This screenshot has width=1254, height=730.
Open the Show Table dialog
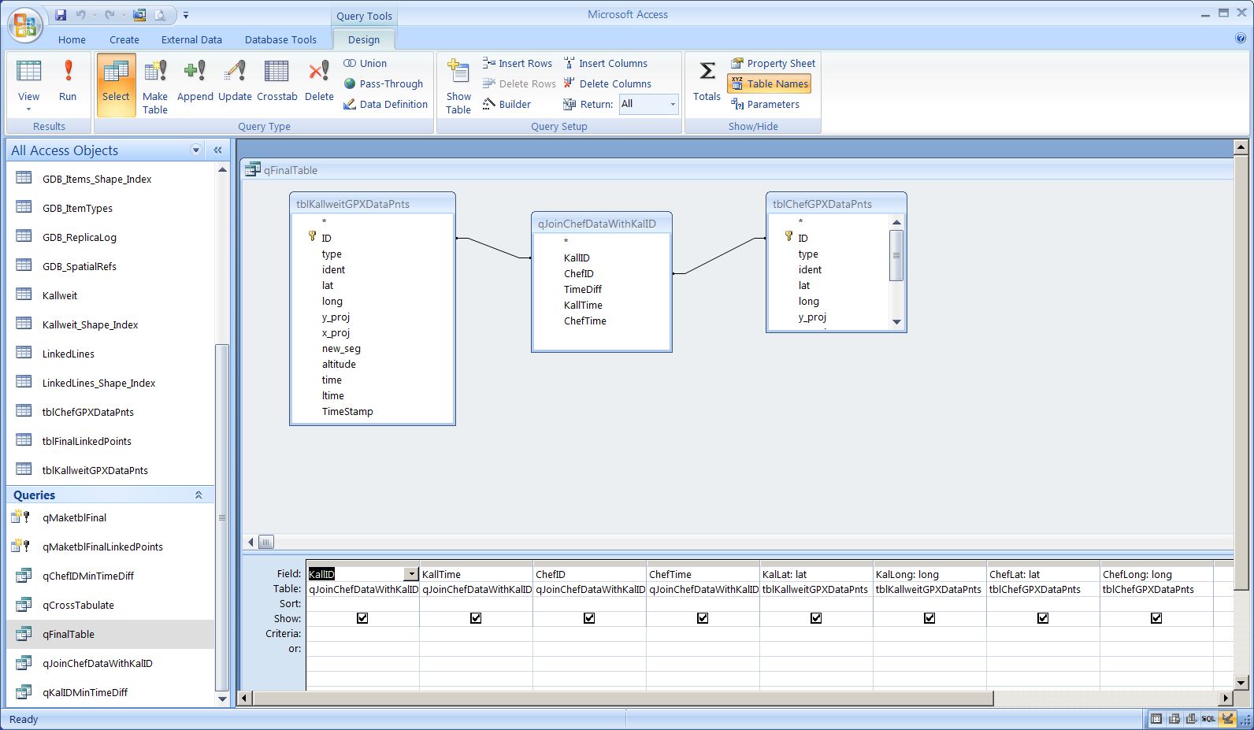click(458, 85)
